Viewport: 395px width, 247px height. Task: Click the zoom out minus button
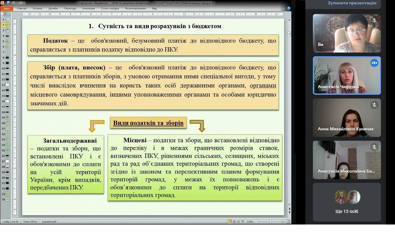coord(257,221)
